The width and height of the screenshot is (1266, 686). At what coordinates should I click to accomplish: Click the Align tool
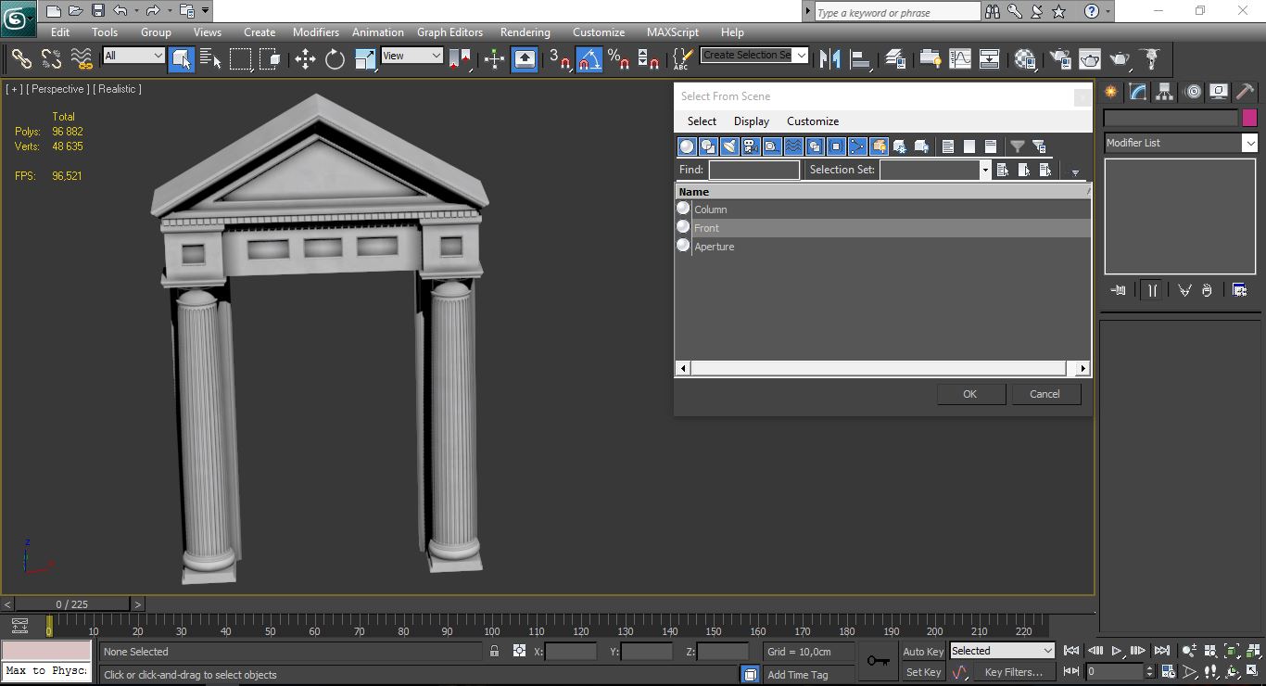click(861, 59)
